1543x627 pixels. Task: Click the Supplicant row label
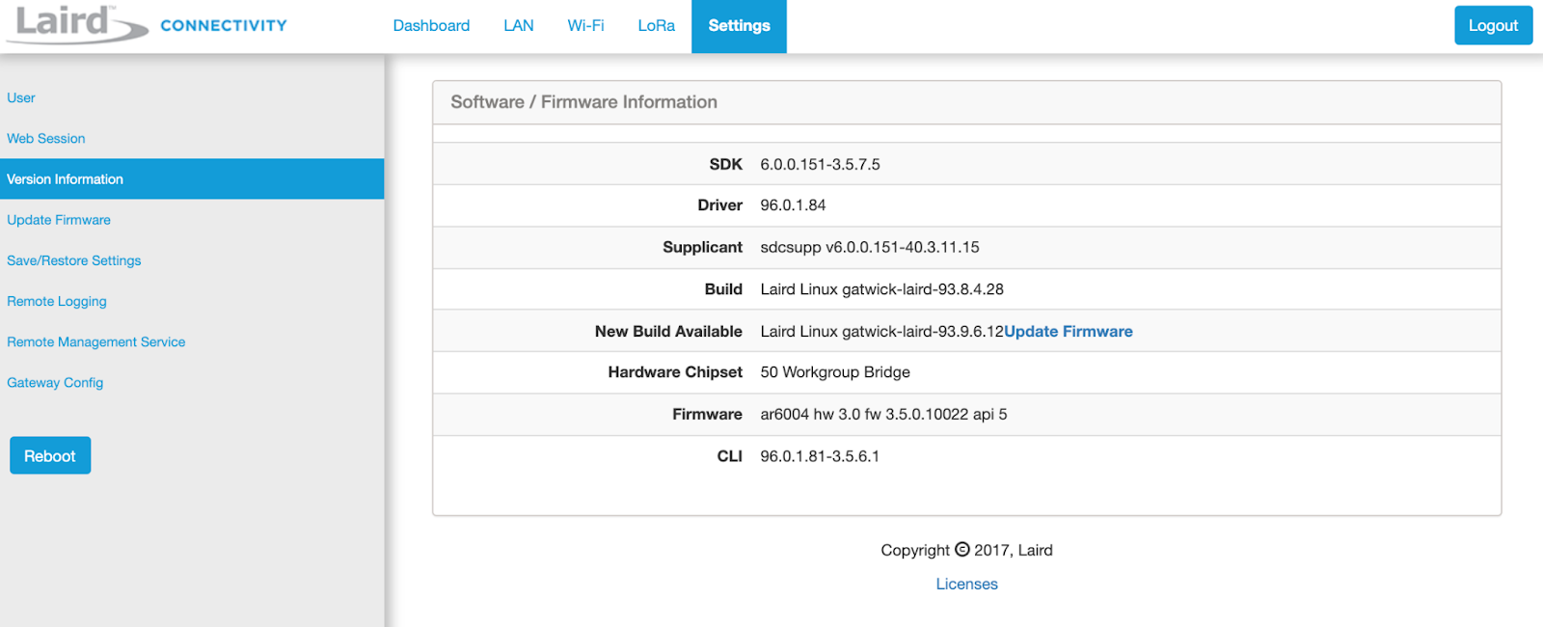(702, 247)
